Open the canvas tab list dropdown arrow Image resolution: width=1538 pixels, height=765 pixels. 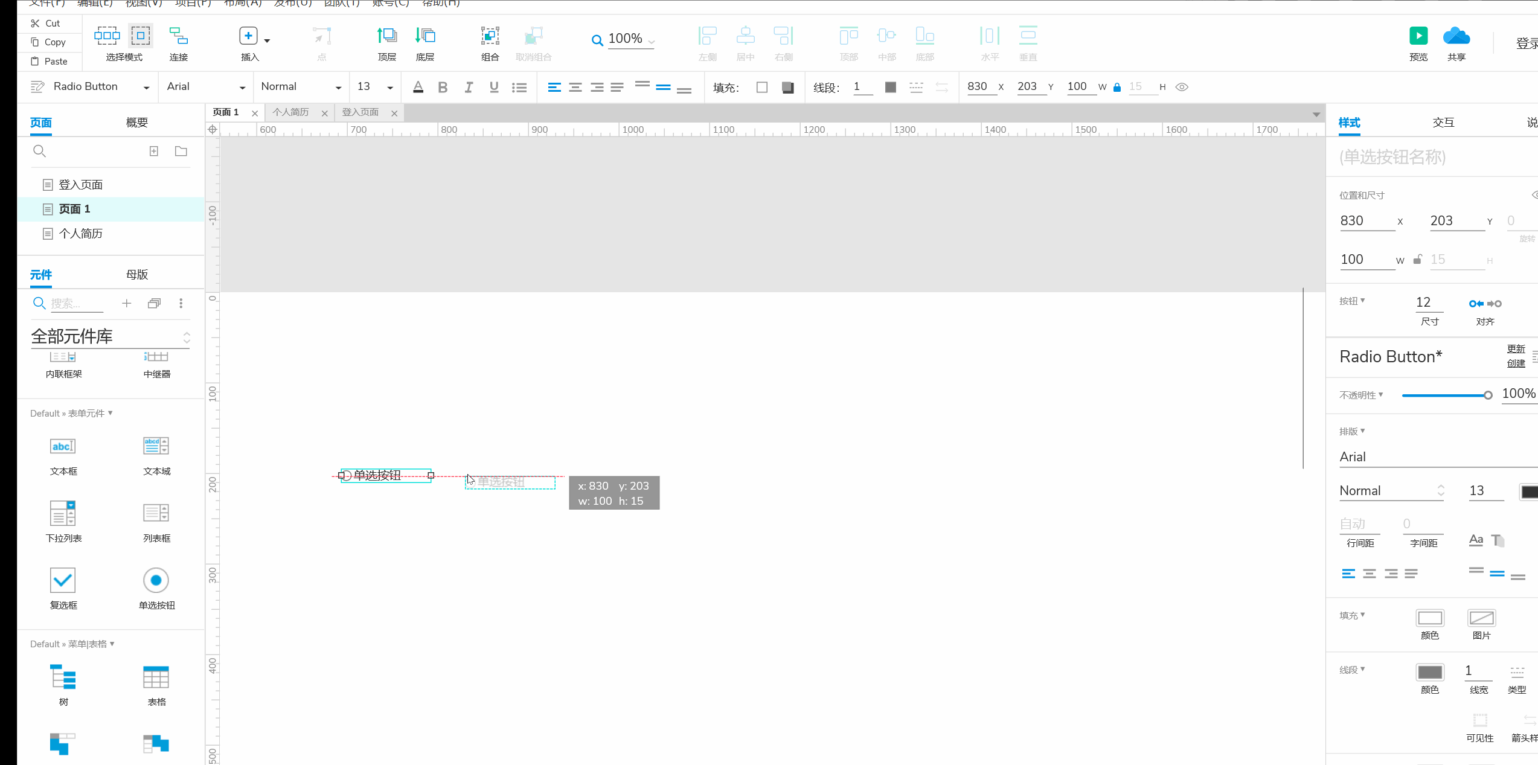[1316, 115]
